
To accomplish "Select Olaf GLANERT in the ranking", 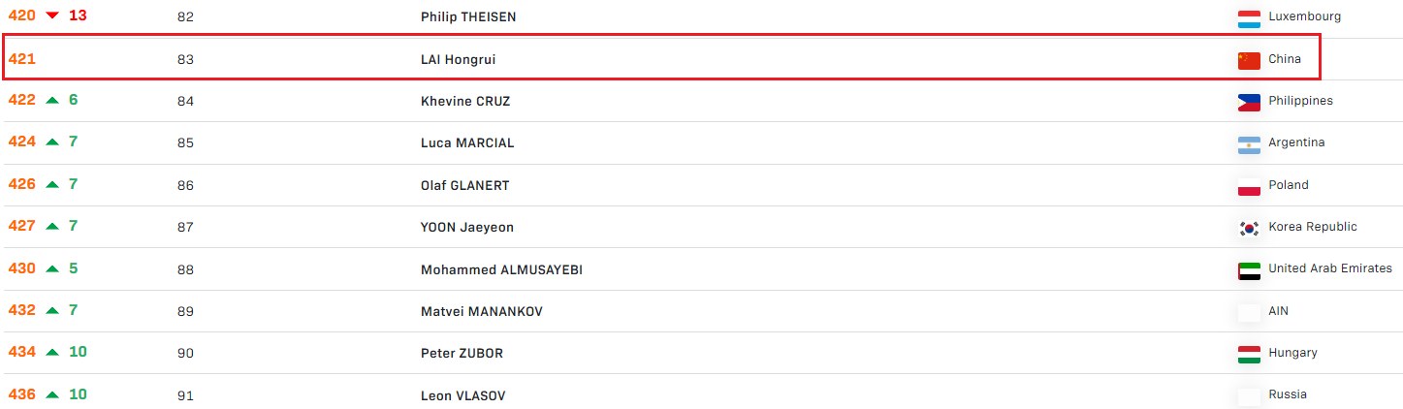I will pyautogui.click(x=464, y=186).
